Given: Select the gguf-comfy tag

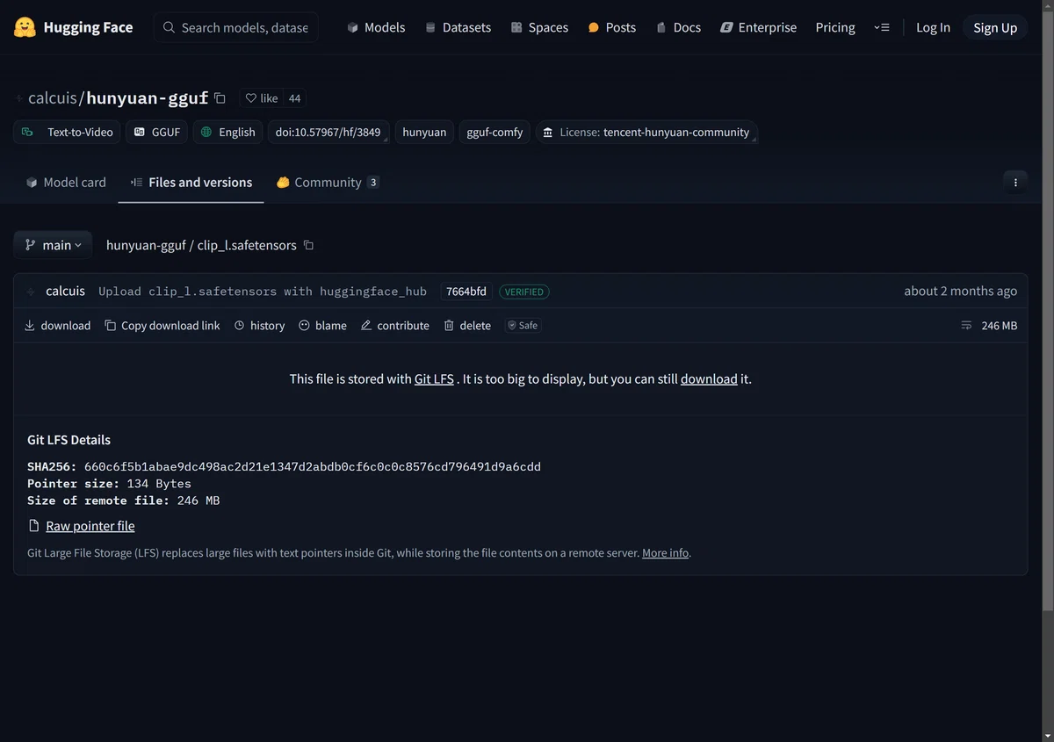Looking at the screenshot, I should [x=495, y=132].
